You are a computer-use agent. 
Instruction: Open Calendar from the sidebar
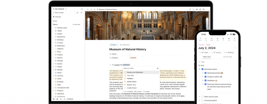58,17
